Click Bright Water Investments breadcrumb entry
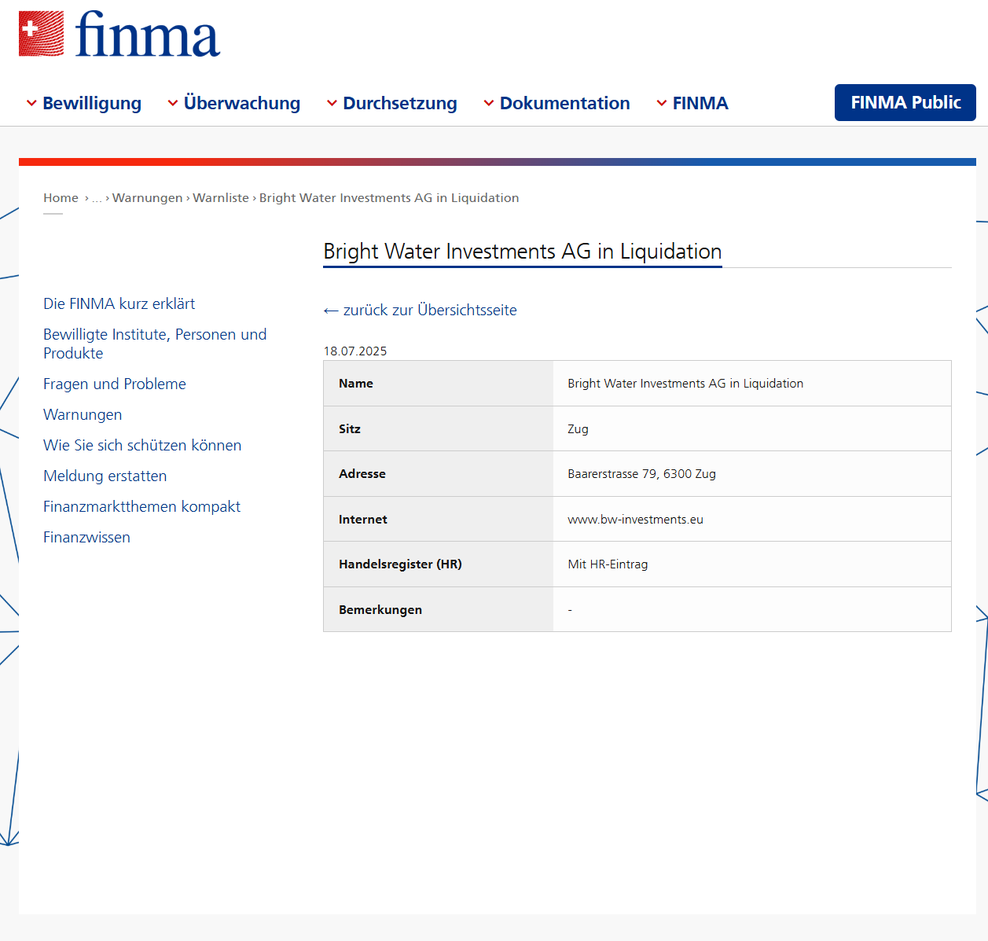Viewport: 988px width, 941px height. click(x=389, y=198)
